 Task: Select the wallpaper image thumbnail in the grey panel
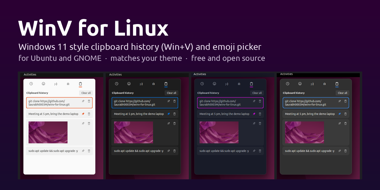[x=305, y=132]
